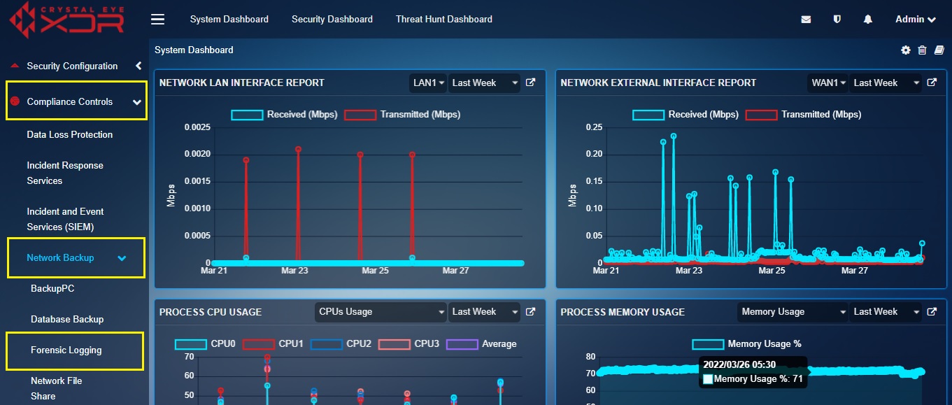Click the Security Configuration red triangle icon
Image resolution: width=952 pixels, height=405 pixels.
(x=15, y=66)
